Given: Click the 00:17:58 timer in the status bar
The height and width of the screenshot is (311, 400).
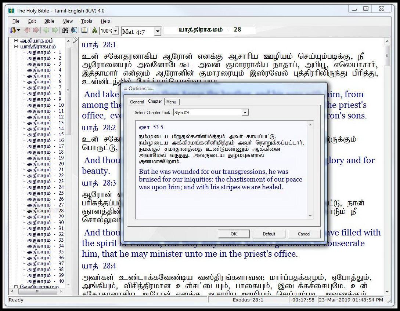Looking at the screenshot, I should tap(303, 300).
